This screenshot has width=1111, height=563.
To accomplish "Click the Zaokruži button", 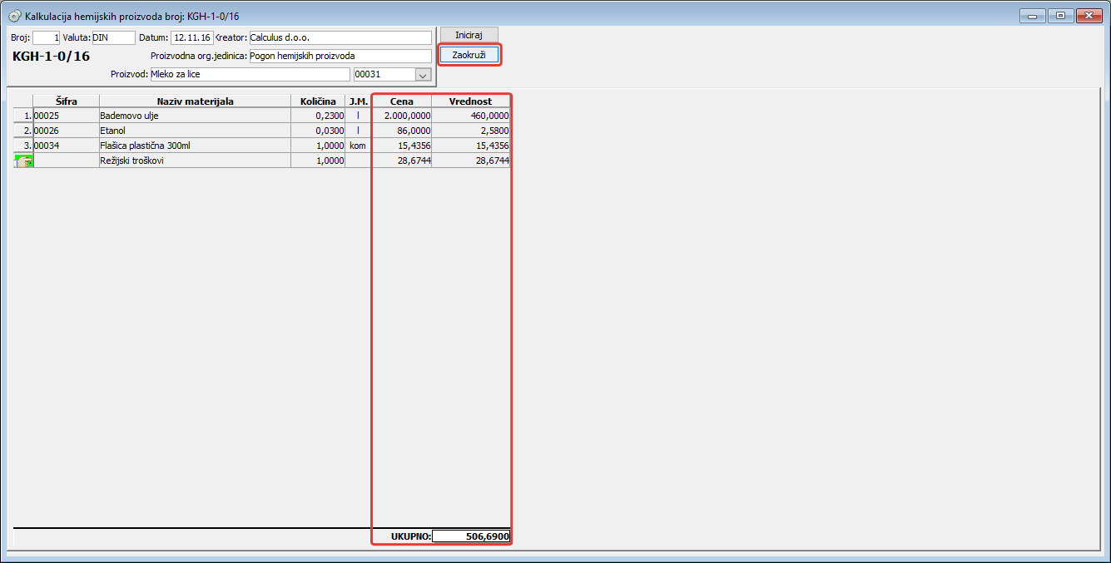I will (x=469, y=55).
